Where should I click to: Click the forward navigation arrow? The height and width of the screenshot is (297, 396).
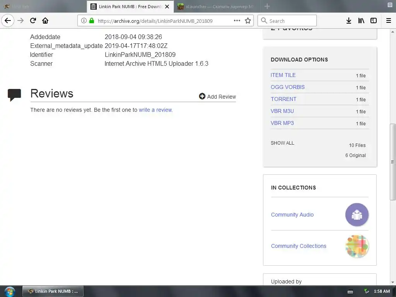20,20
